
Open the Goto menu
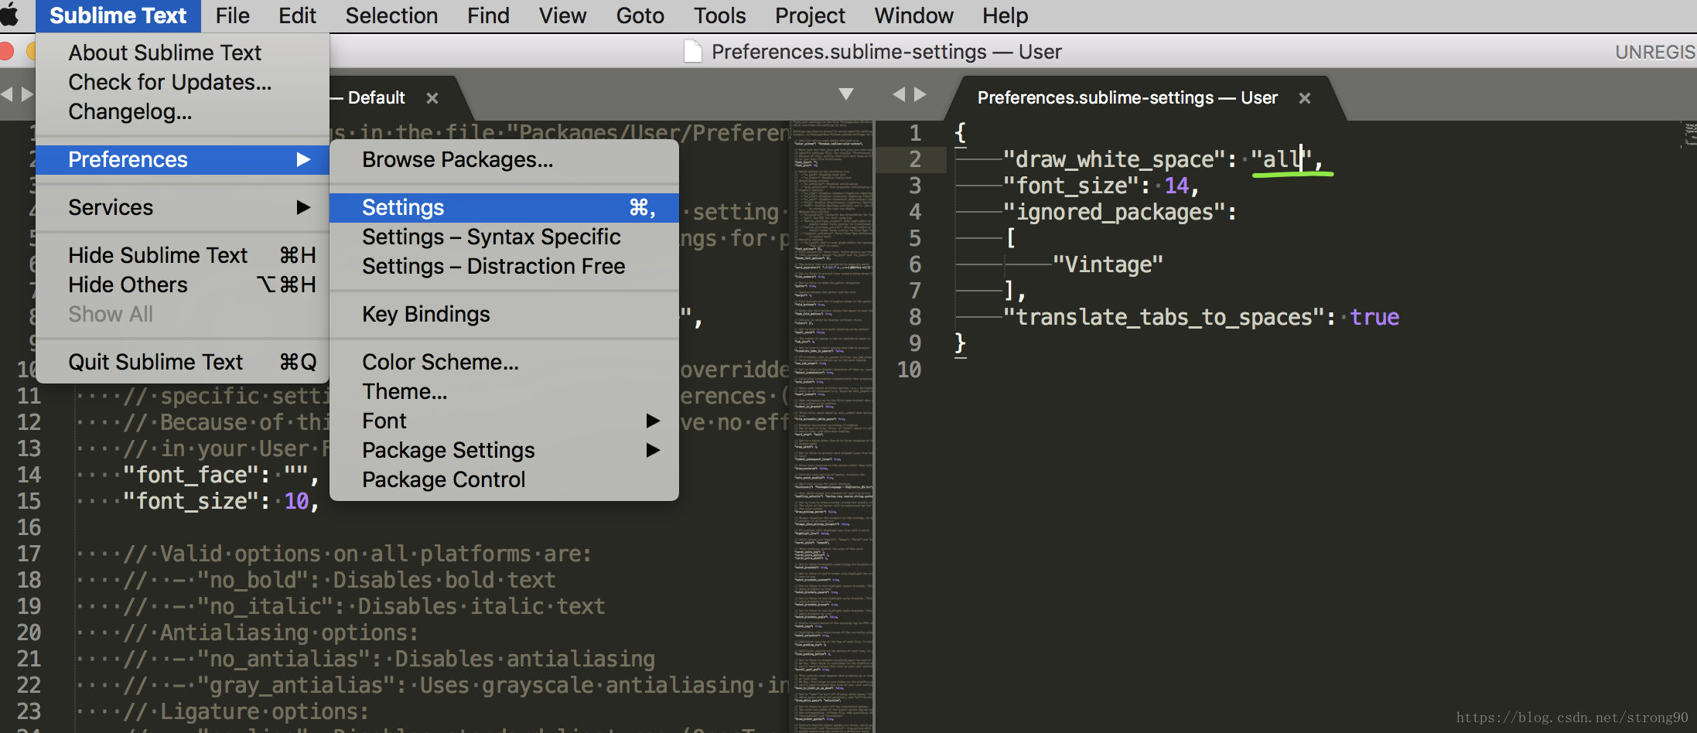pos(640,15)
